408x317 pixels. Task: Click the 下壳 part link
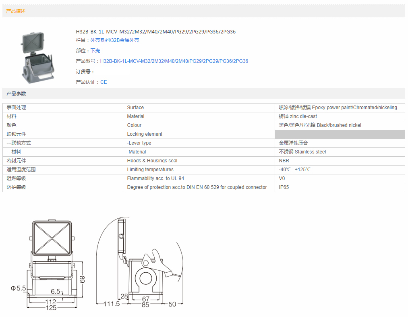[95, 51]
